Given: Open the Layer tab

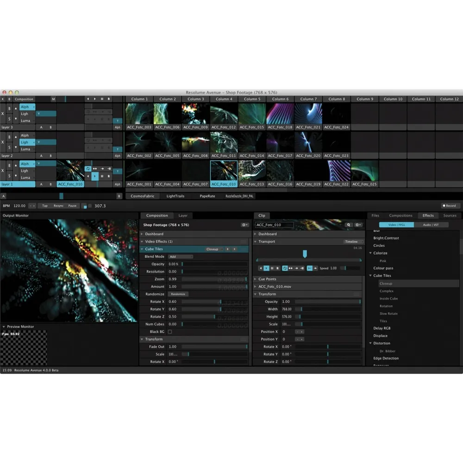Looking at the screenshot, I should (183, 215).
